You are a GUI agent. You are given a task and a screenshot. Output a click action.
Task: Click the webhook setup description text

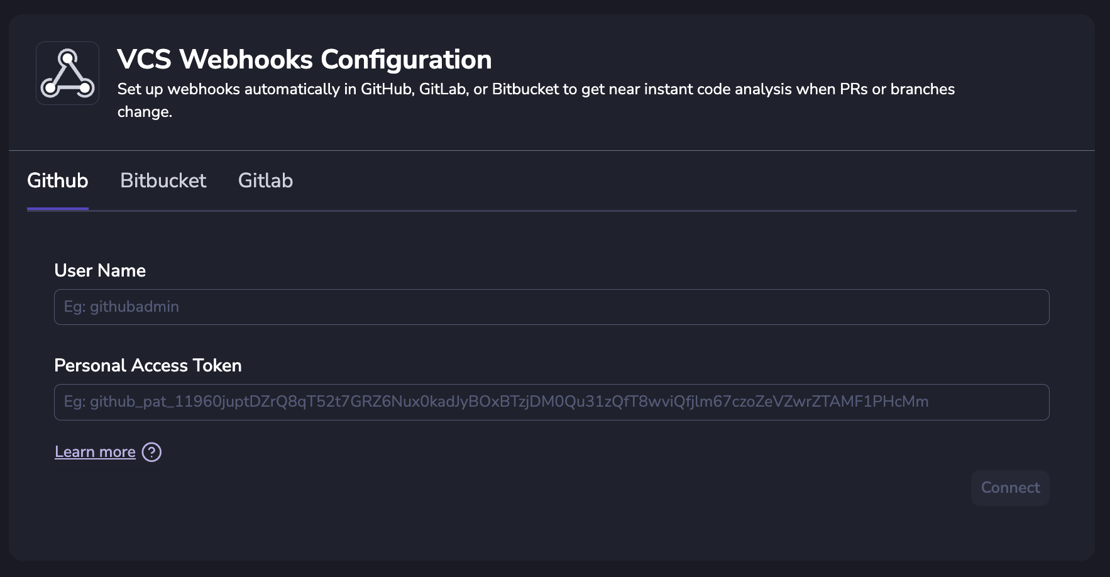point(536,89)
